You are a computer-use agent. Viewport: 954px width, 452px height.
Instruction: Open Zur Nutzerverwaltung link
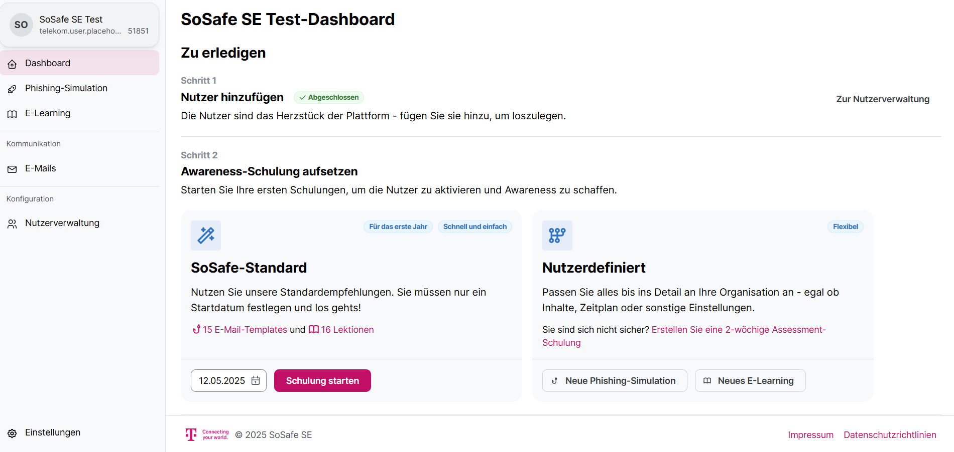pos(882,99)
